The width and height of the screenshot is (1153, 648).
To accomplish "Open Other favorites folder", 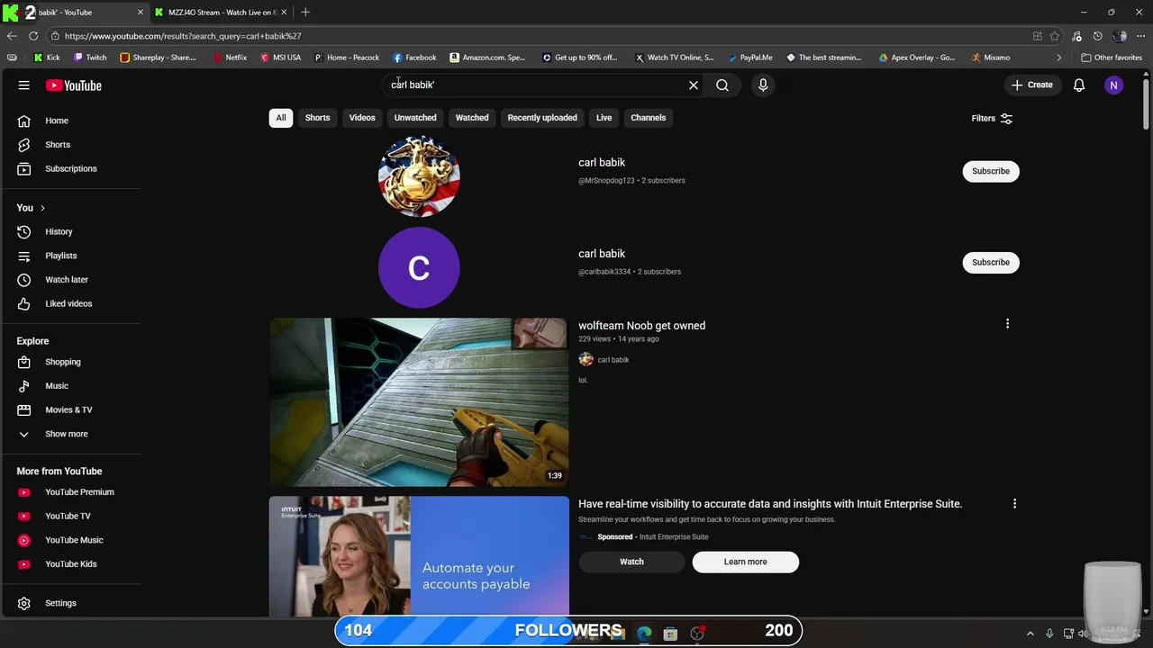I will [x=1112, y=58].
